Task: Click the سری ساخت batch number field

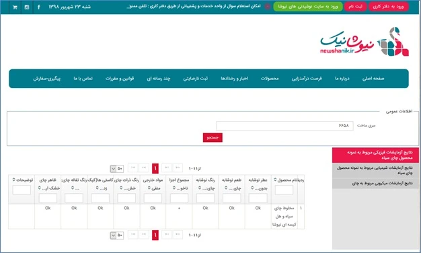Action: pyautogui.click(x=284, y=126)
